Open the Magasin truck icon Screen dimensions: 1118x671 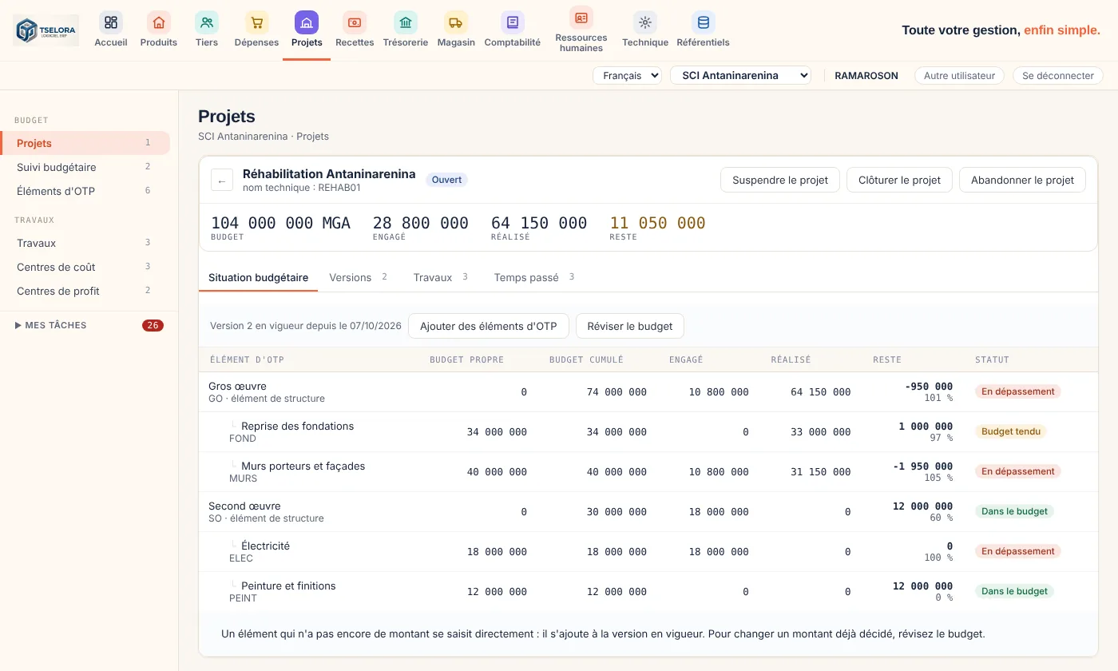click(456, 22)
